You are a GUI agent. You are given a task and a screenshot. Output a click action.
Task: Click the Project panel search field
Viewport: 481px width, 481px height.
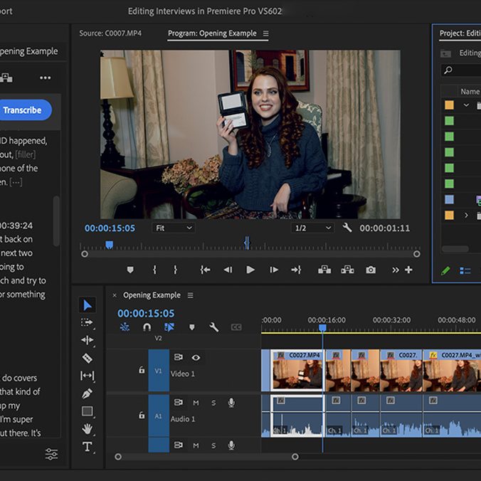(x=461, y=70)
